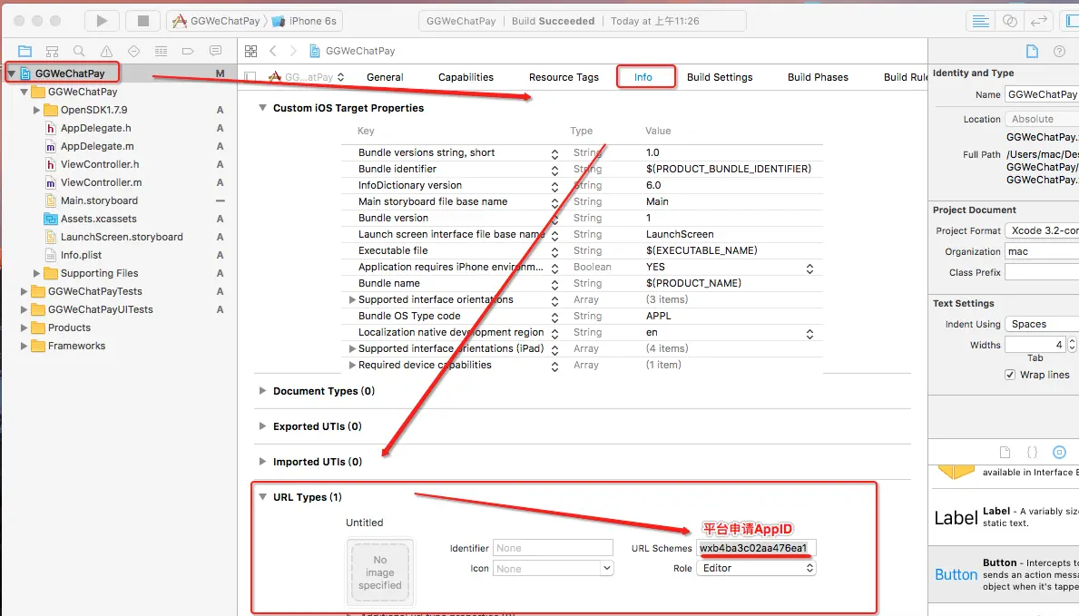Viewport: 1079px width, 616px height.
Task: Collapse the Custom iOS Target Properties section
Action: click(x=262, y=107)
